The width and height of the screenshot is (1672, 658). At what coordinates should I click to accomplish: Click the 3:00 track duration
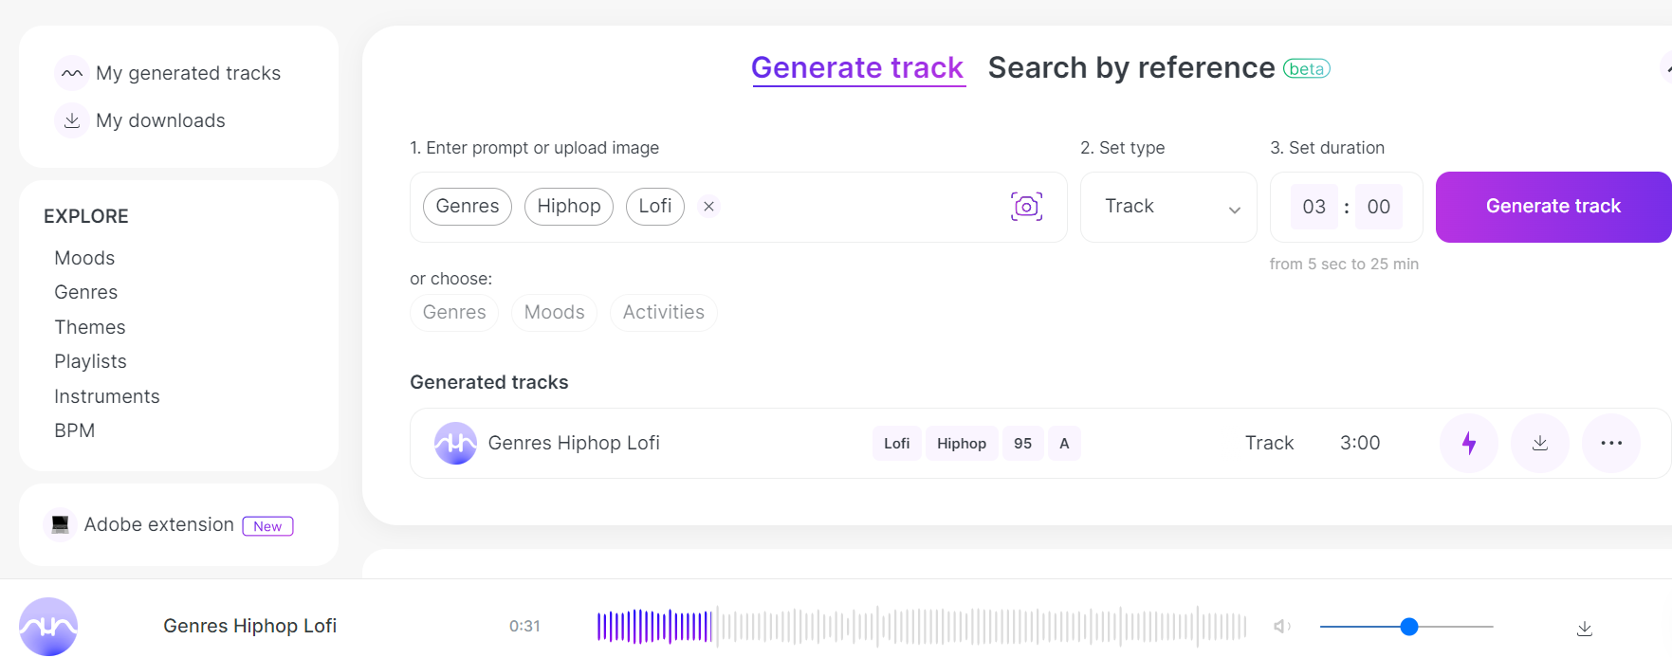coord(1360,443)
